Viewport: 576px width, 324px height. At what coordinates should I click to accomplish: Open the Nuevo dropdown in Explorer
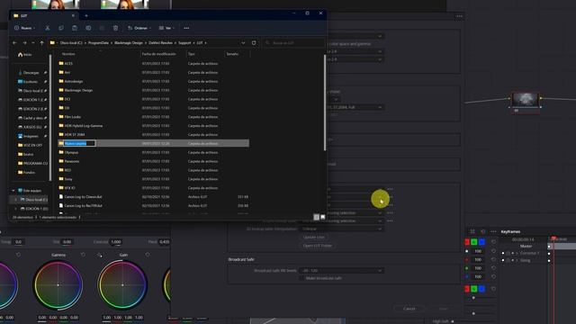point(24,28)
